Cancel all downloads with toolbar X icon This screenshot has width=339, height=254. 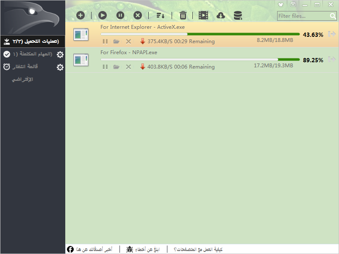pyautogui.click(x=138, y=15)
